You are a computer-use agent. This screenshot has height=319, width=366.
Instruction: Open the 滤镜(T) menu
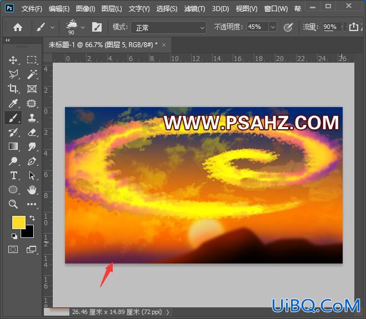[194, 9]
